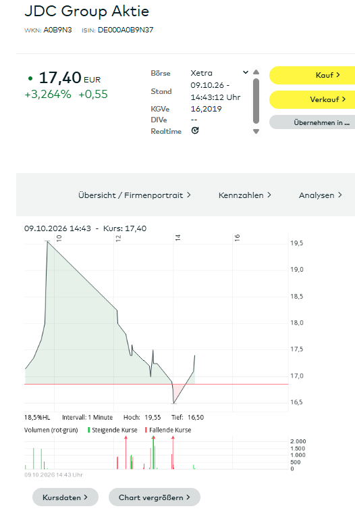The width and height of the screenshot is (355, 517).
Task: Click the KGVe value 16,2019
Action: (206, 109)
